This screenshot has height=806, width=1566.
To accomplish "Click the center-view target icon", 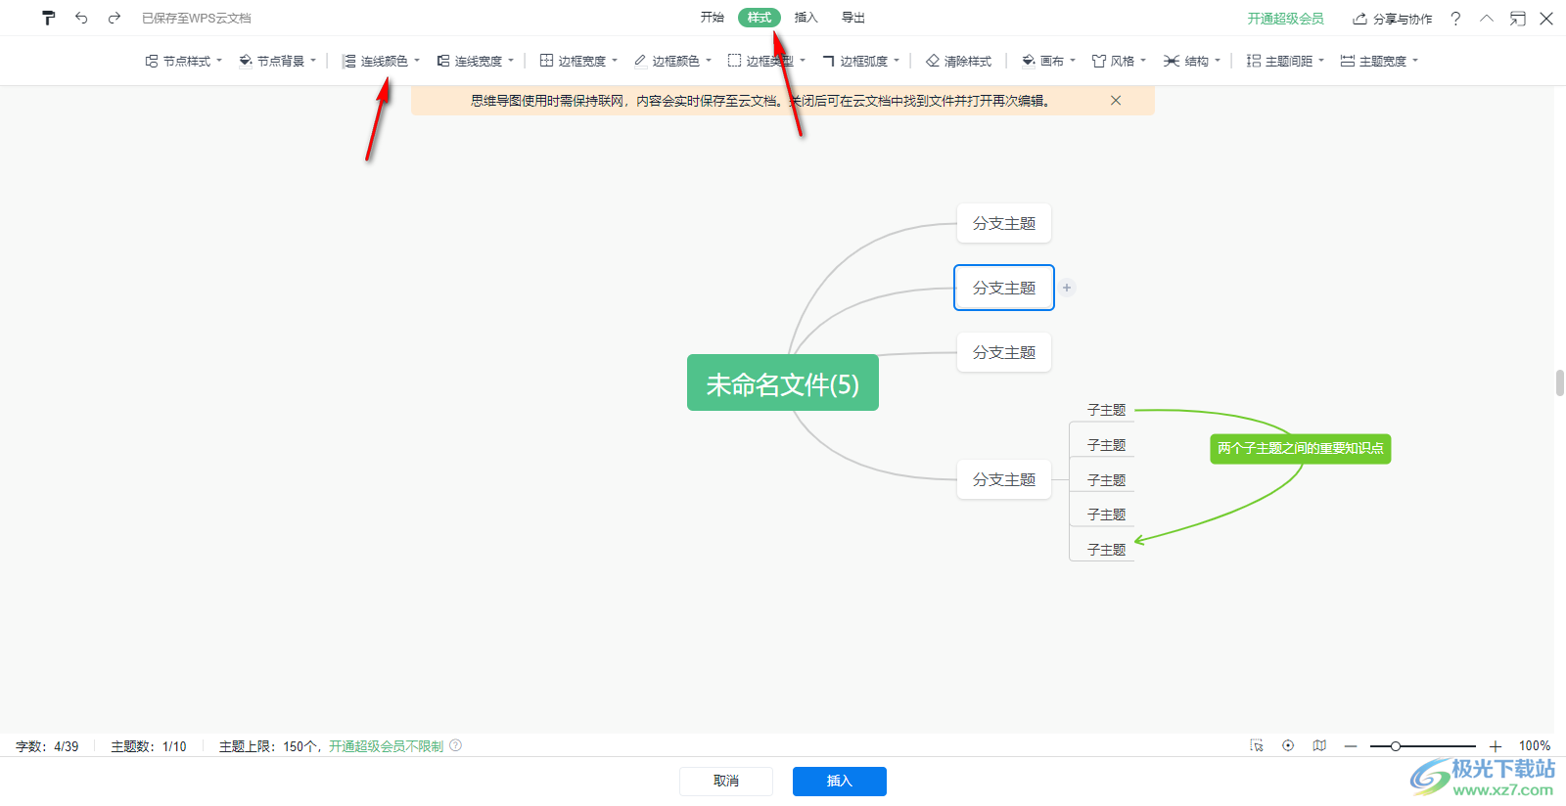I will (1288, 745).
